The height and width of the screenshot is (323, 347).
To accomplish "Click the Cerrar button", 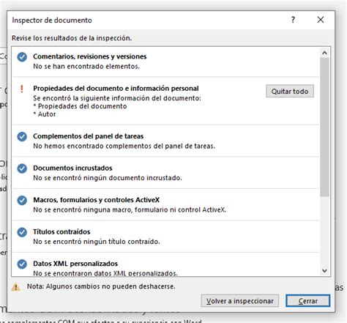I will click(x=308, y=301).
